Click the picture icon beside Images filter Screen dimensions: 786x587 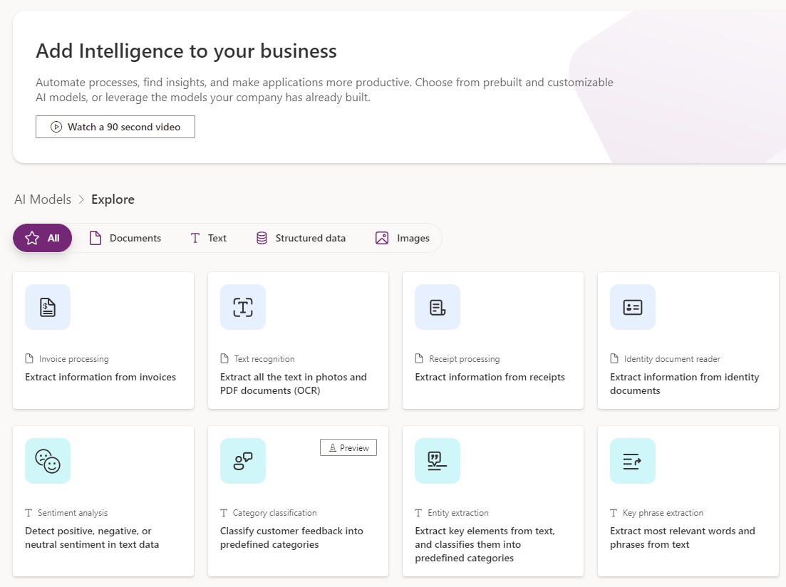point(382,238)
